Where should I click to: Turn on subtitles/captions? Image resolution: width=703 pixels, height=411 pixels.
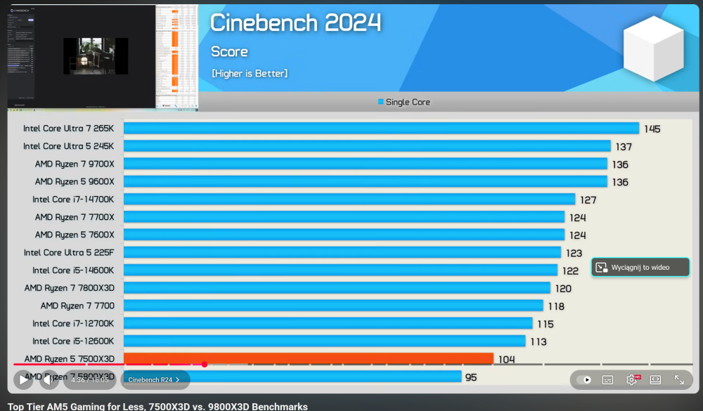[x=607, y=379]
